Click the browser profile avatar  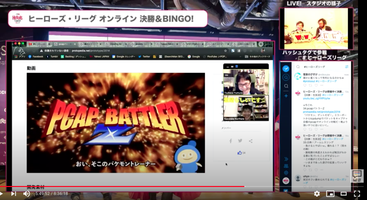(263, 51)
